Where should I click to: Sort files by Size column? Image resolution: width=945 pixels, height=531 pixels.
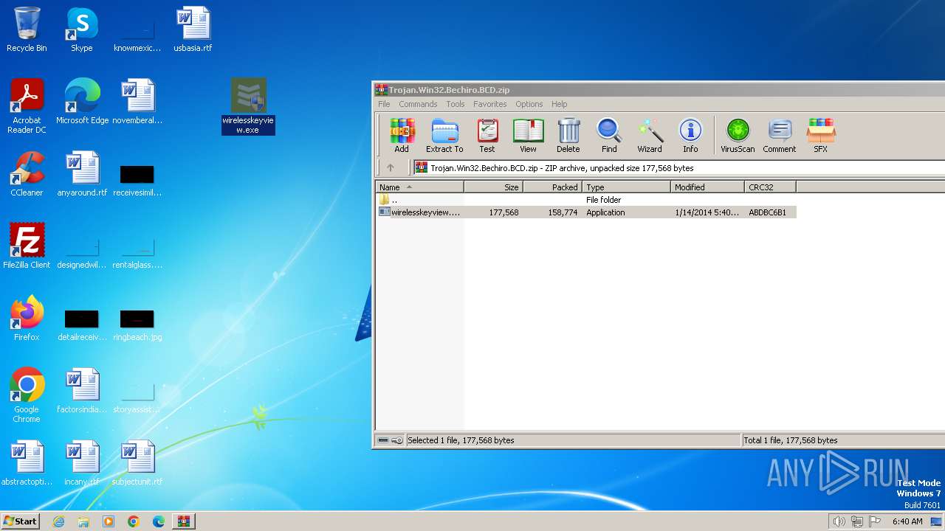pyautogui.click(x=493, y=187)
